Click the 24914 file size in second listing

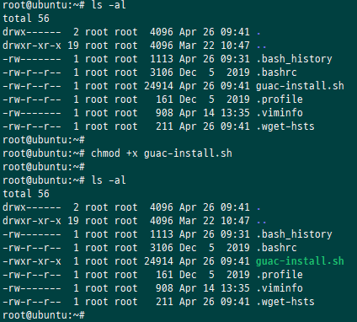(158, 261)
